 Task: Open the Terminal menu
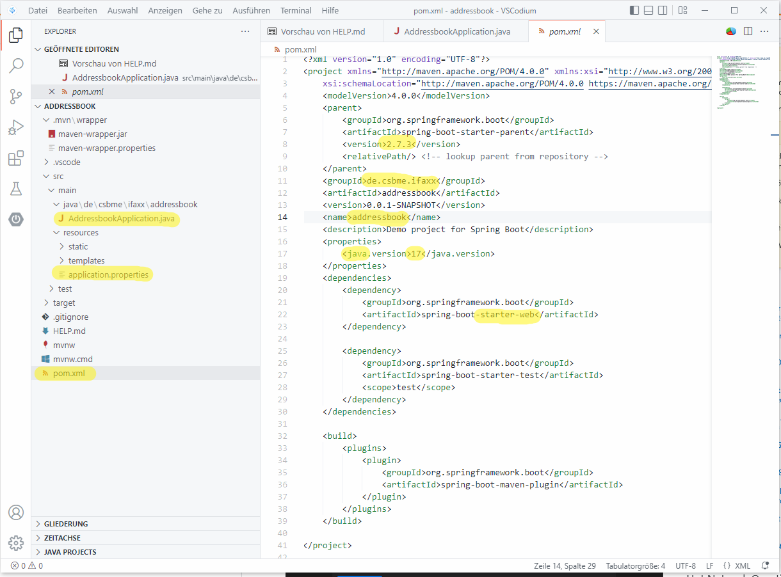pyautogui.click(x=296, y=10)
